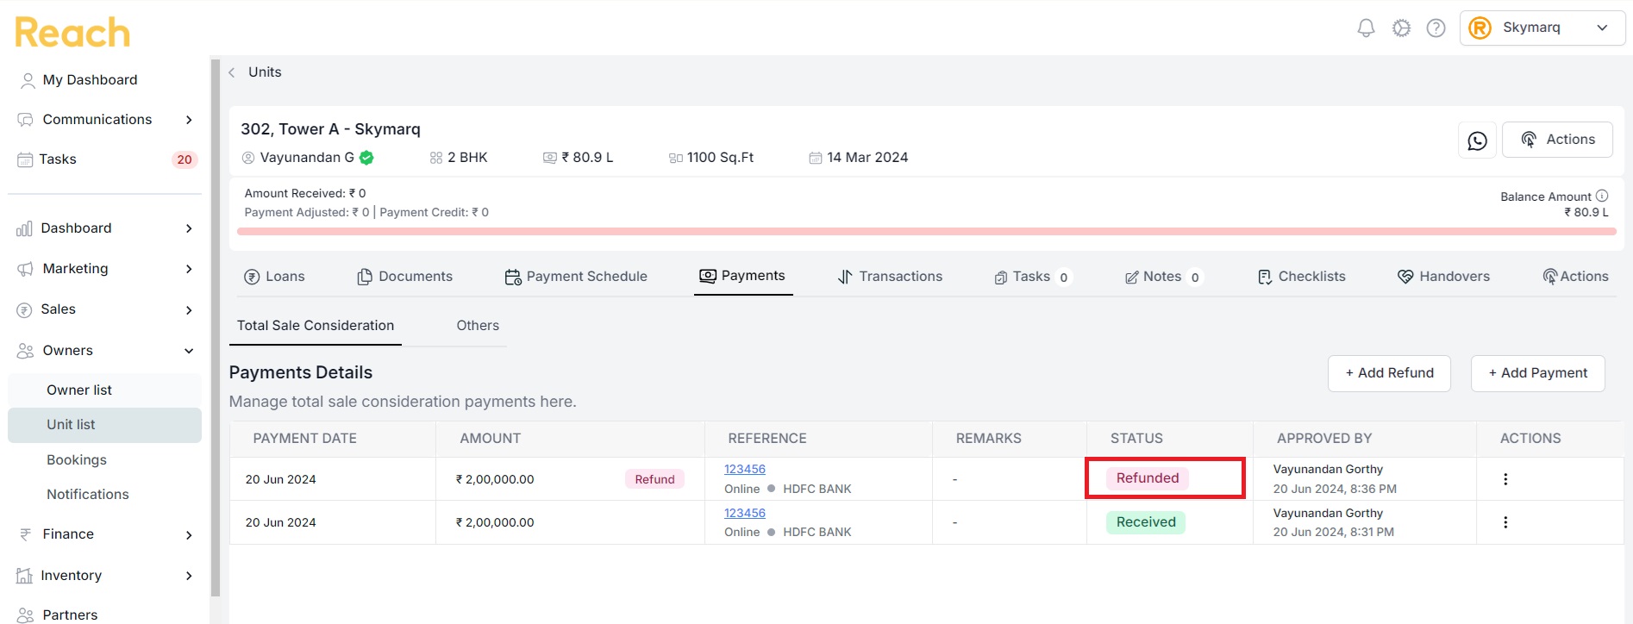Click the Add Refund button
The width and height of the screenshot is (1633, 624).
tap(1389, 373)
